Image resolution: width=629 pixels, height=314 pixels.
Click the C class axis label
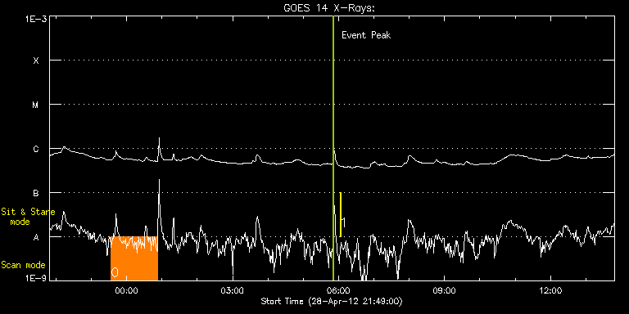(x=36, y=149)
